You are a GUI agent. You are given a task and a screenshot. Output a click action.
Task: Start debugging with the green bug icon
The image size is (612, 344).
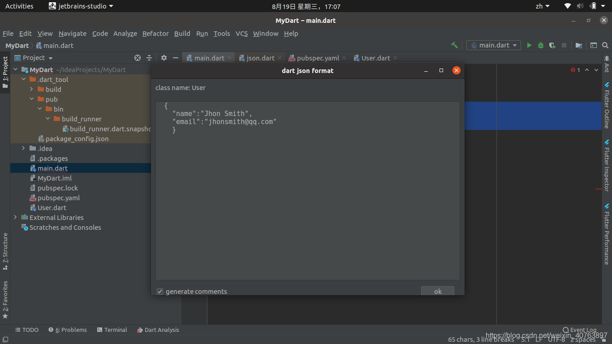coord(541,45)
